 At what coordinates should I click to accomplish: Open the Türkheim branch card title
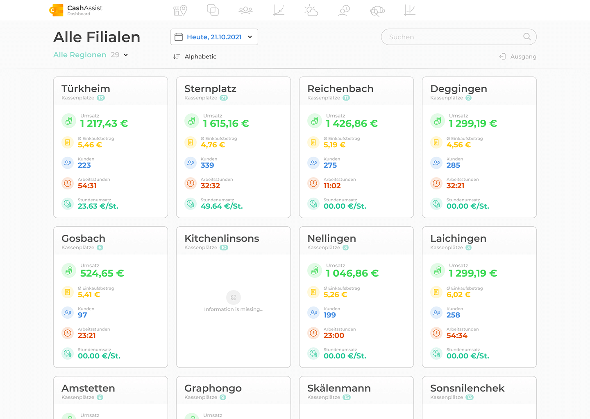pyautogui.click(x=86, y=89)
